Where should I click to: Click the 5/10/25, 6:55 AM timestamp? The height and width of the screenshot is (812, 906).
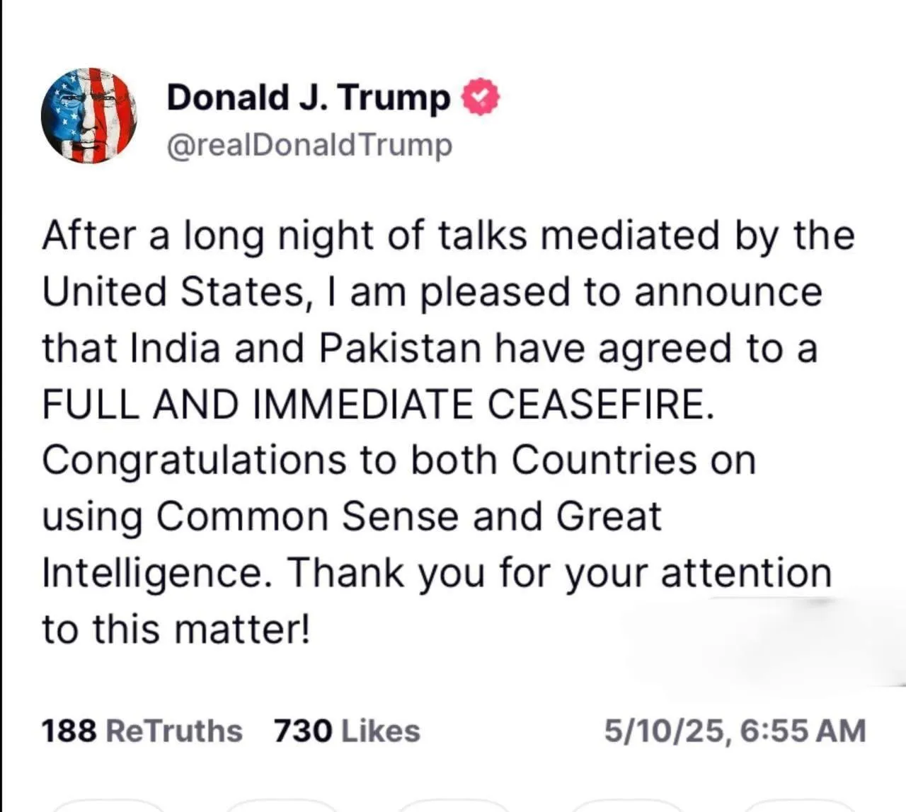[735, 731]
